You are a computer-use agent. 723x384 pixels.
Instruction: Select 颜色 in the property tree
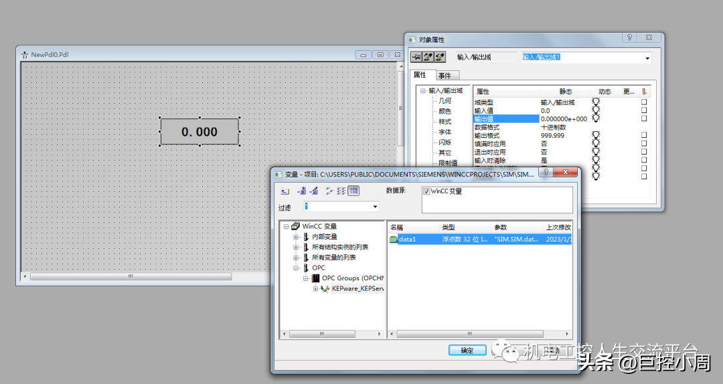[445, 111]
